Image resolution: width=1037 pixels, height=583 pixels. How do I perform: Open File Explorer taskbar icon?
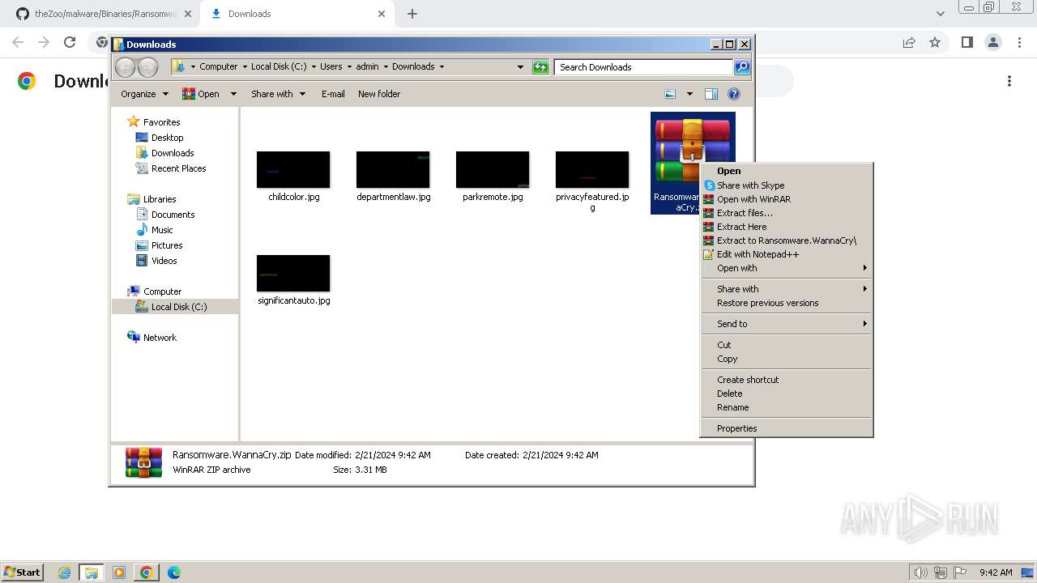tap(92, 572)
